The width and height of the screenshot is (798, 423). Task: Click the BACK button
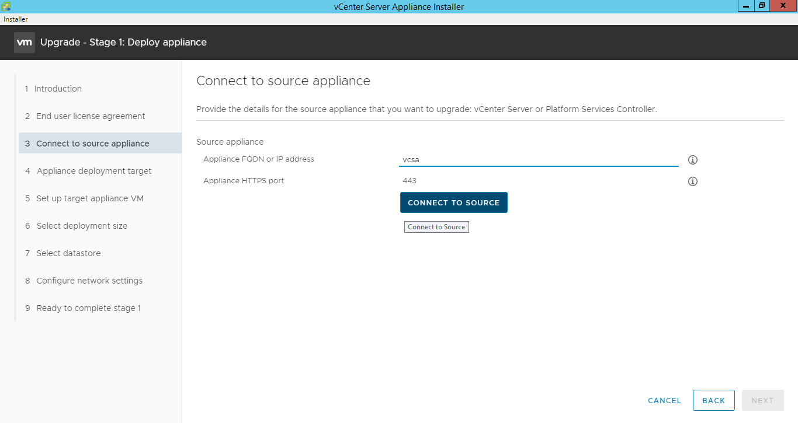713,400
